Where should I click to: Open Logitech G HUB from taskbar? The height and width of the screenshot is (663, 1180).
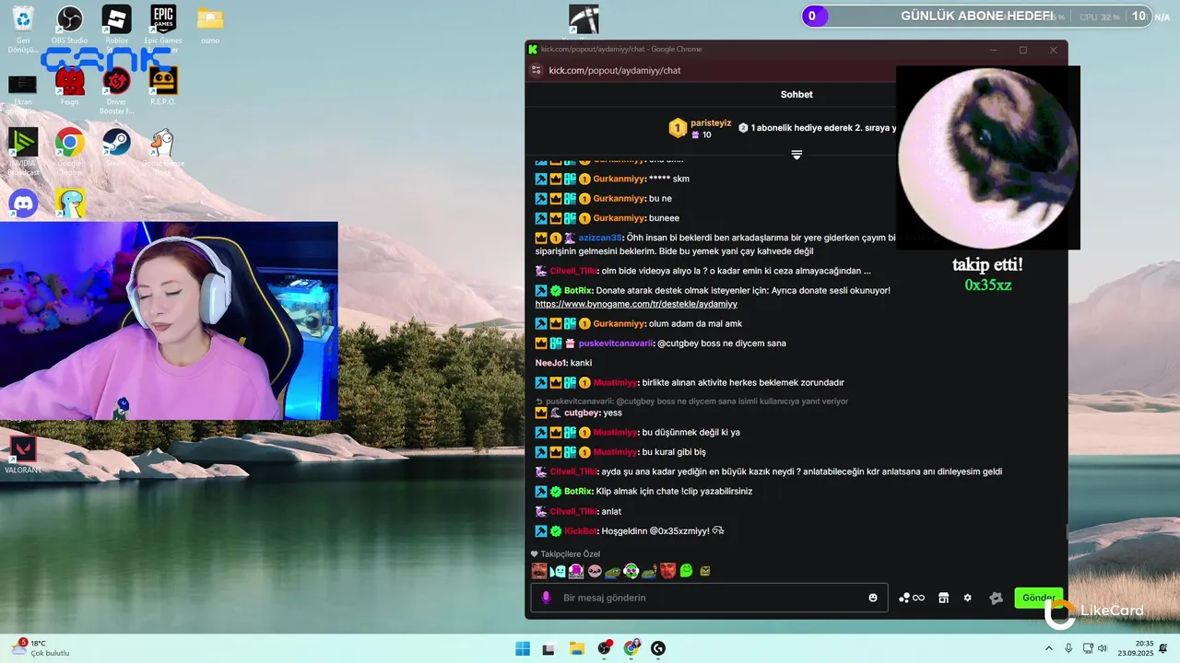click(658, 648)
